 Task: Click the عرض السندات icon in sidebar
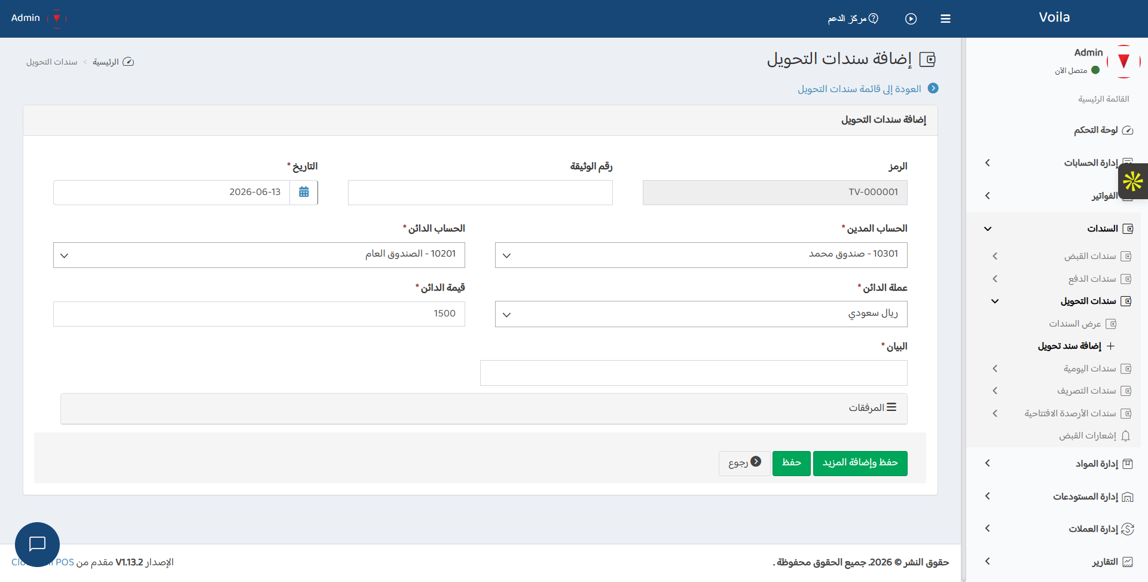pyautogui.click(x=1111, y=324)
